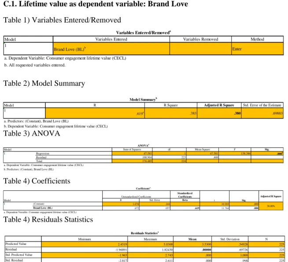The width and height of the screenshot is (288, 262).
Task: Click the R value '.619' in Model Summary
Action: 140,114
